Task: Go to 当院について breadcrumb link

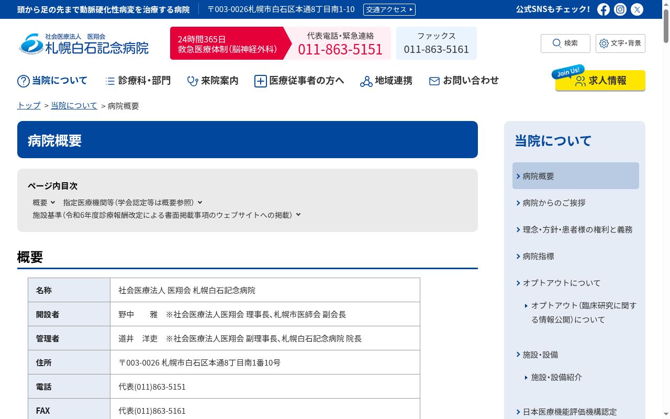Action: tap(74, 106)
